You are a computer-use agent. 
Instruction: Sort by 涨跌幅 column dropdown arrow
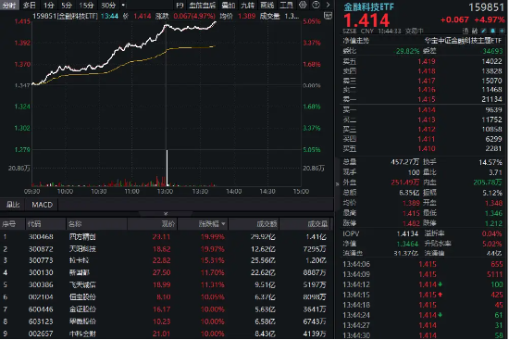pos(223,224)
